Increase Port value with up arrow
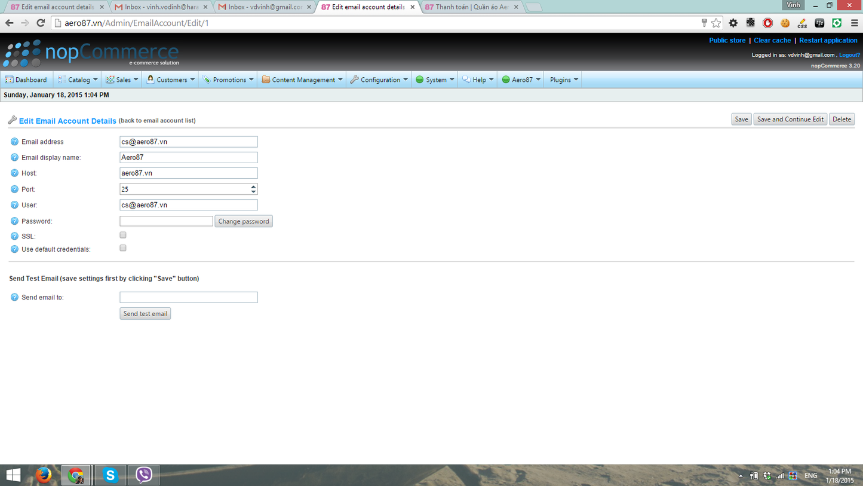The height and width of the screenshot is (486, 863). click(253, 187)
